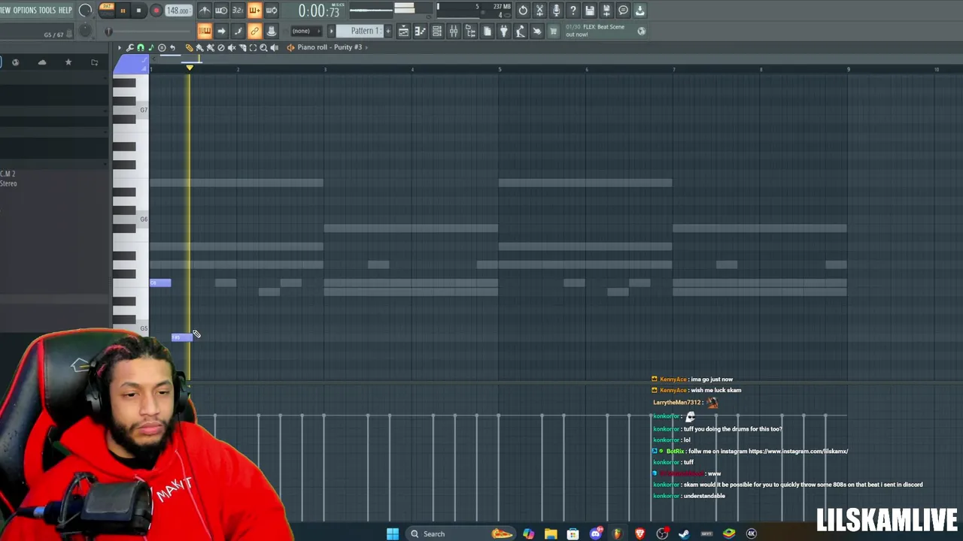Expand the pattern list arrow left of Pattern 1
This screenshot has height=541, width=963.
pos(332,31)
